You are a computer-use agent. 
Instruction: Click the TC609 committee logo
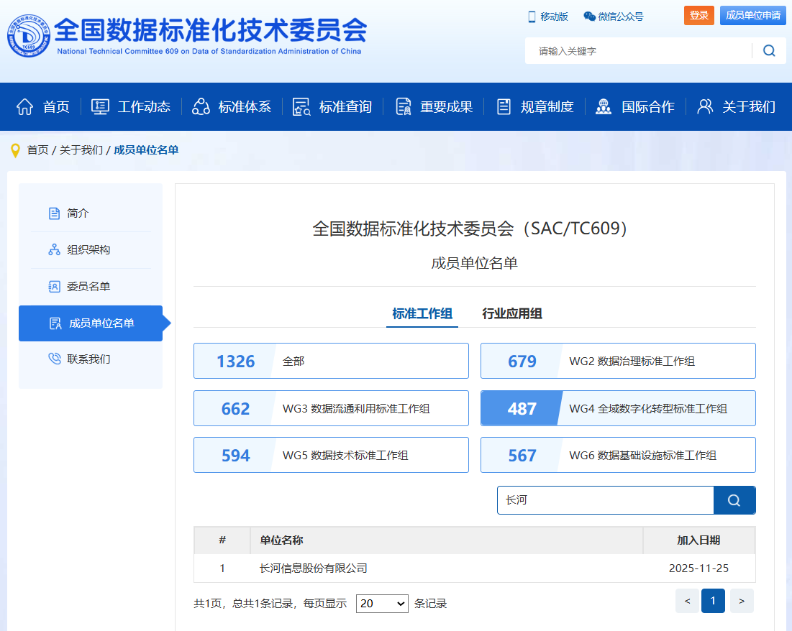tap(29, 36)
